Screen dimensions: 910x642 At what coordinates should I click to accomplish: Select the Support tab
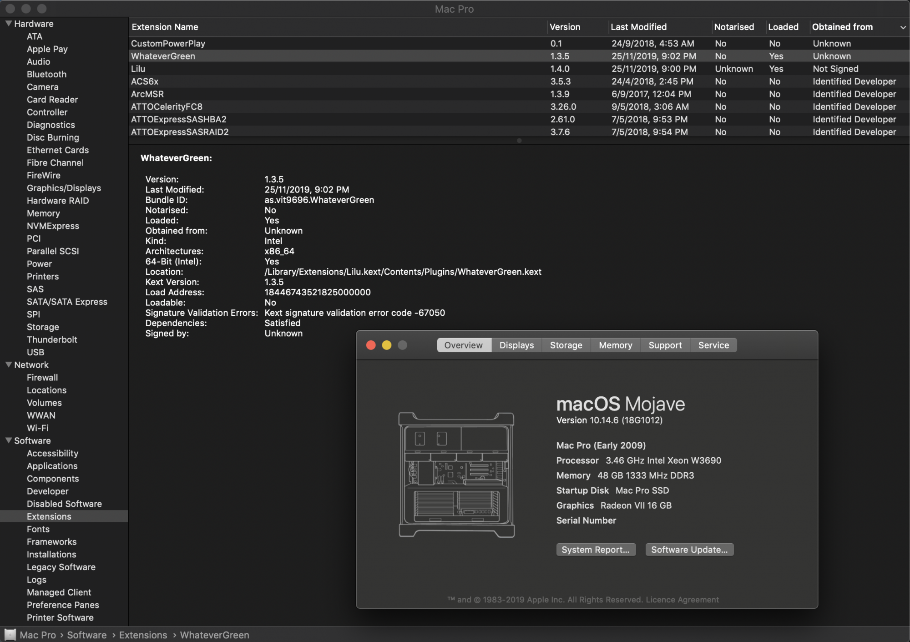[x=665, y=345]
